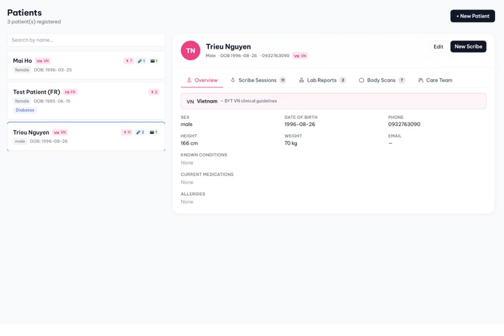Click DOB: 1985-06-15 text

click(52, 101)
